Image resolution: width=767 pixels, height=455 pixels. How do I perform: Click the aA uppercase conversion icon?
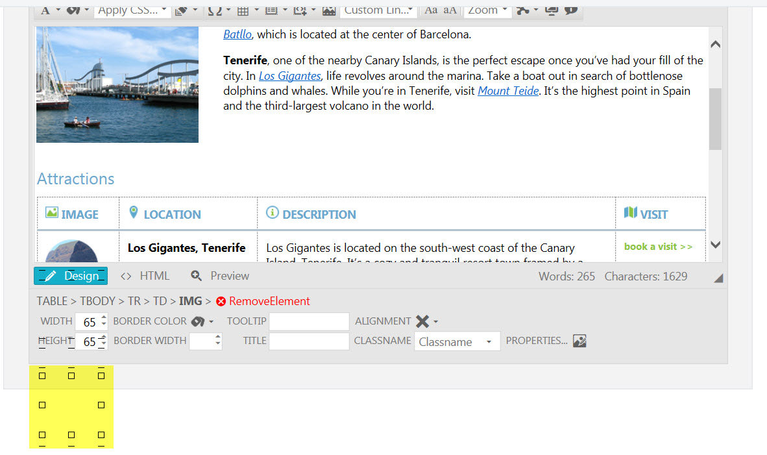click(450, 10)
